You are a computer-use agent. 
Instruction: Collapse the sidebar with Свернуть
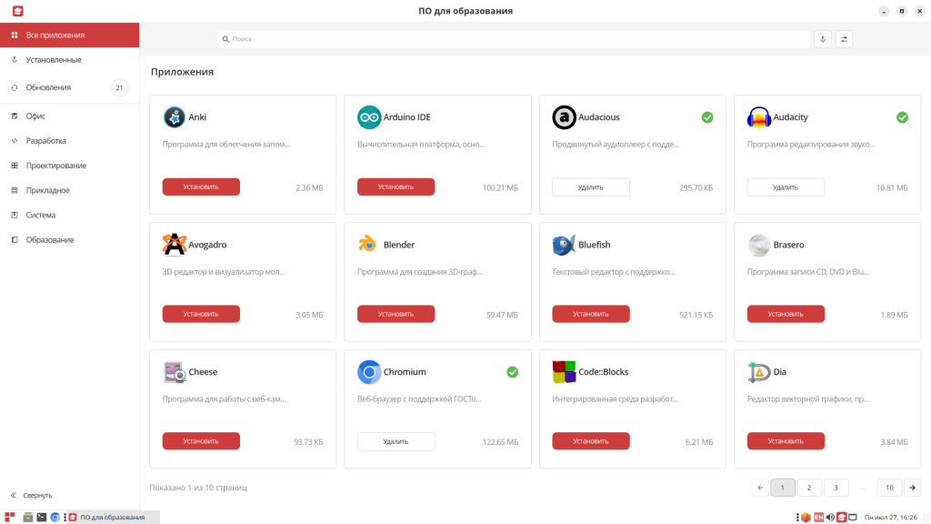(x=32, y=495)
